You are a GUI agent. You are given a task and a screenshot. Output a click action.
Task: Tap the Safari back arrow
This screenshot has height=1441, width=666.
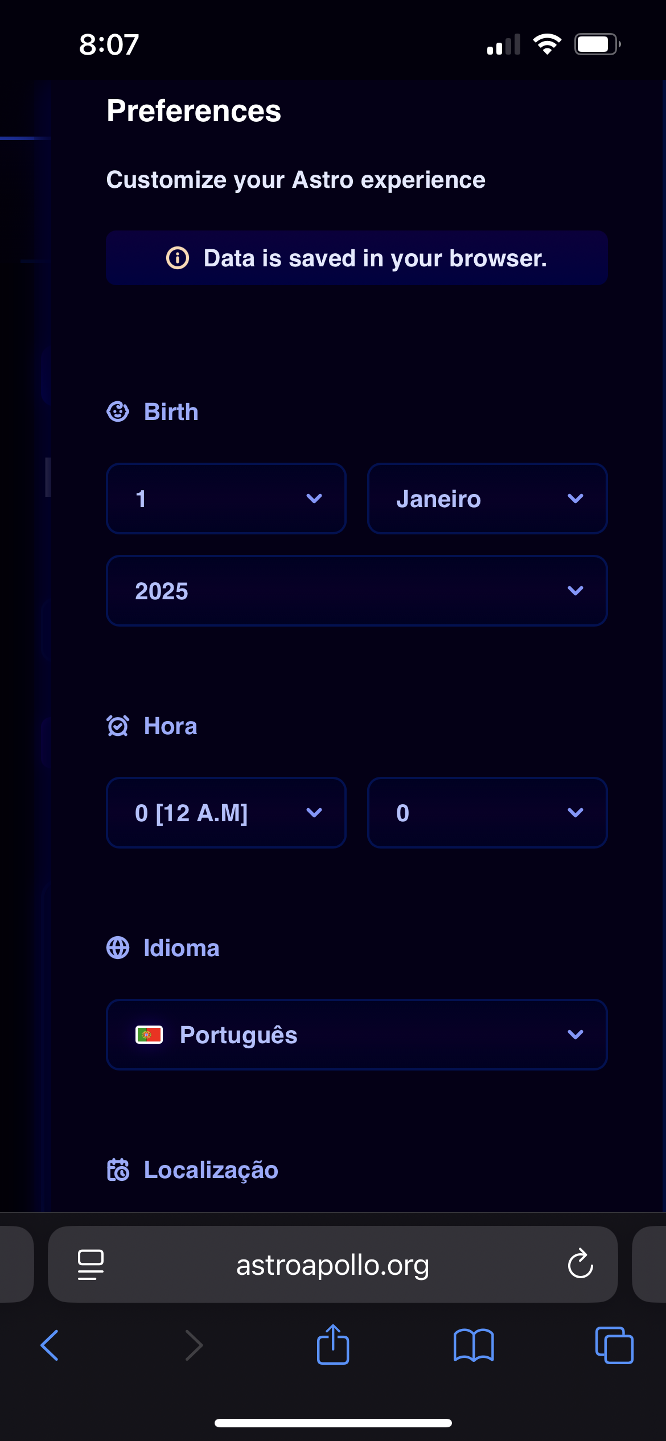click(50, 1345)
